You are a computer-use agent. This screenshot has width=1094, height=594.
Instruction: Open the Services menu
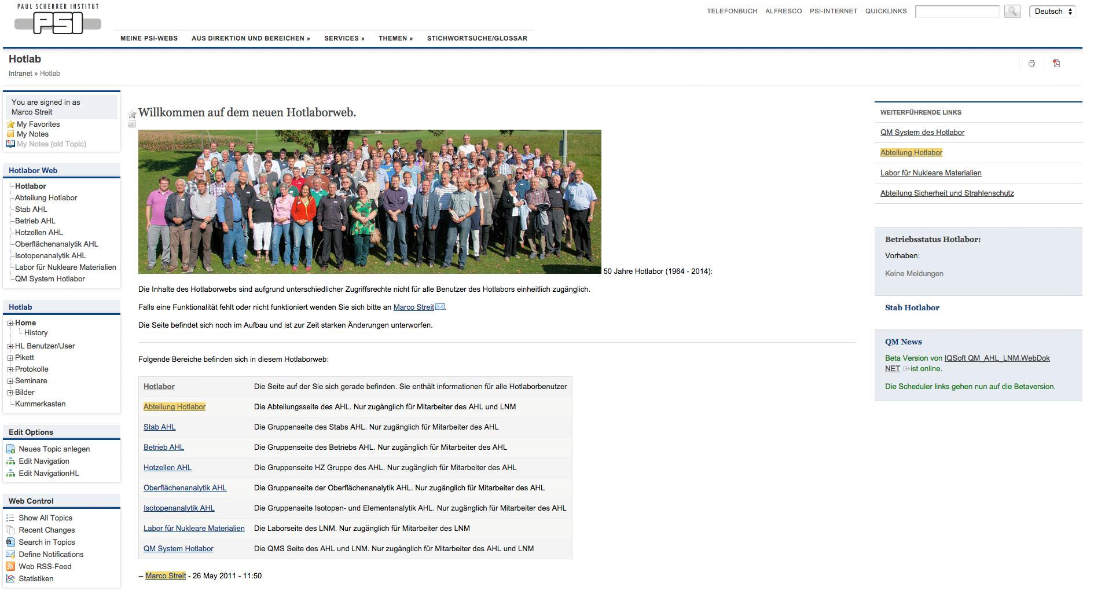click(x=344, y=38)
